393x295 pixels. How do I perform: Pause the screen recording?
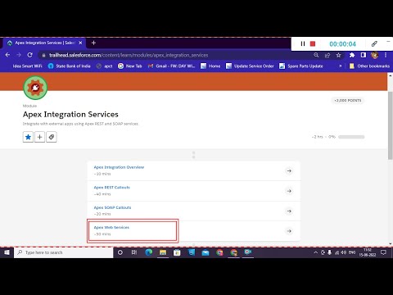(x=303, y=43)
